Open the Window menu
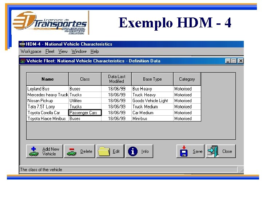262x197 pixels. click(79, 51)
